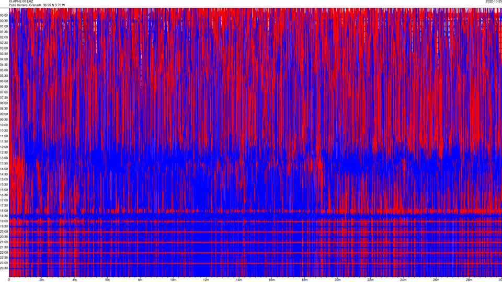The height and width of the screenshot is (282, 502).
Task: Select the 01:00 time row label
Action: (4, 26)
